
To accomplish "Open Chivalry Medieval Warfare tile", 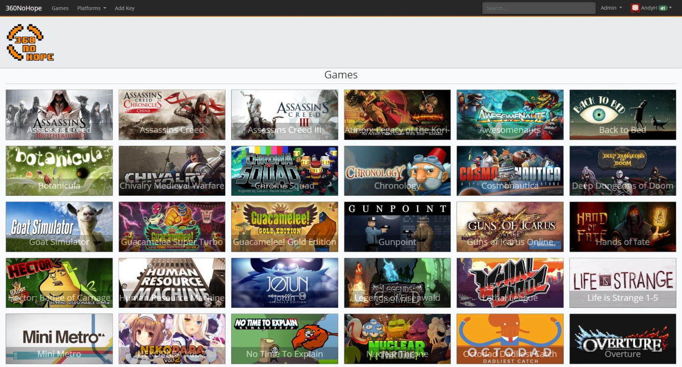I will tap(172, 171).
